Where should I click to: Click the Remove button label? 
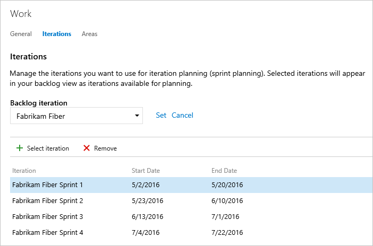pyautogui.click(x=105, y=148)
